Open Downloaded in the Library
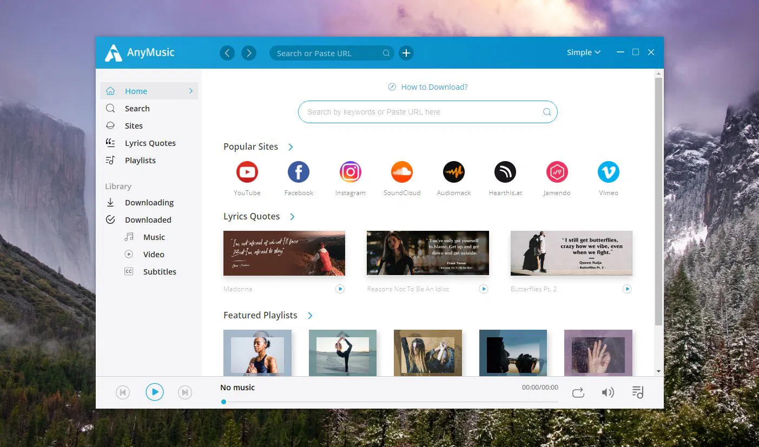759x447 pixels. pos(149,220)
